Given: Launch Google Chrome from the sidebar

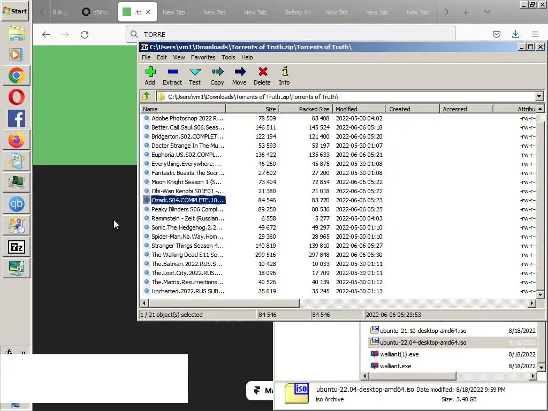Looking at the screenshot, I should point(16,75).
